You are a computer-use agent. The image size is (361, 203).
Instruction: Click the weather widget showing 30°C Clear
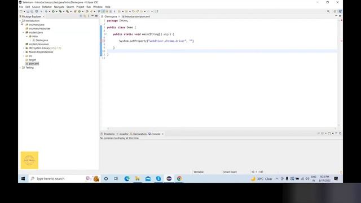(261, 179)
